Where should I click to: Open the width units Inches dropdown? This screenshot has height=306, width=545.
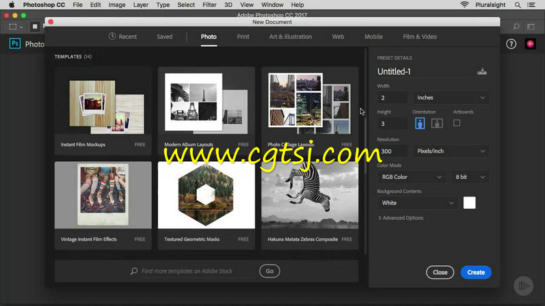450,98
